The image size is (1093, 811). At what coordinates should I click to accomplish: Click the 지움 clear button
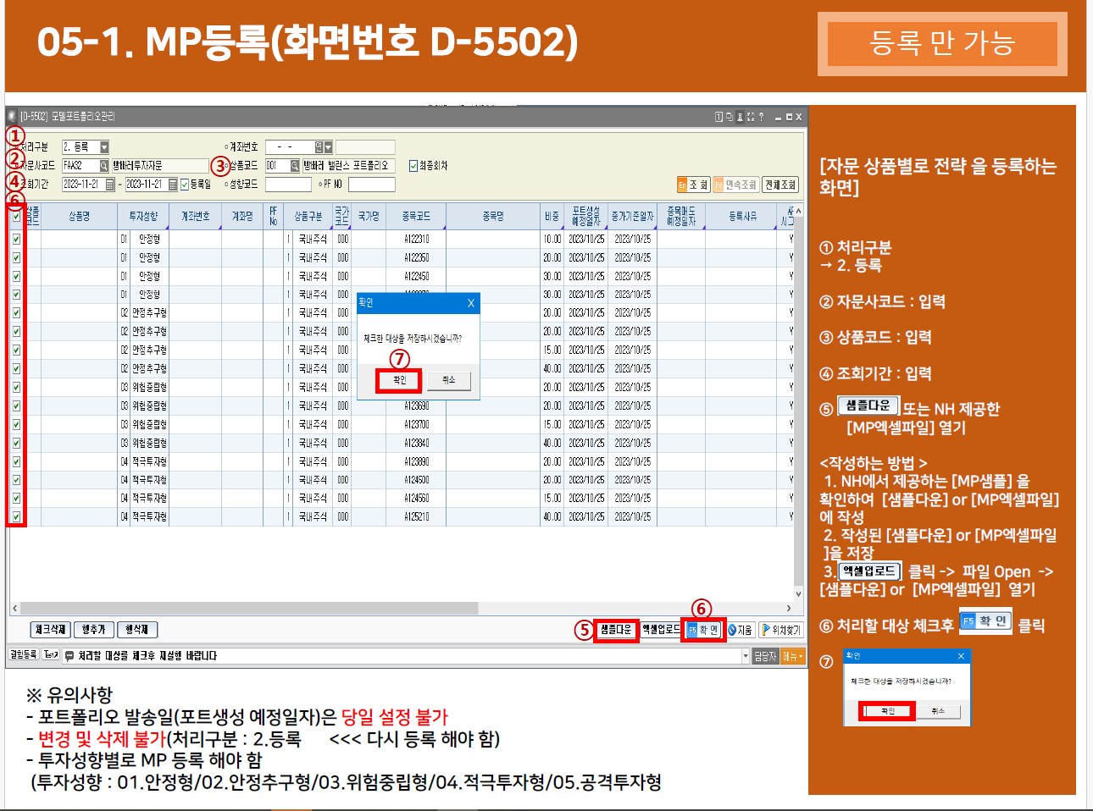click(741, 630)
